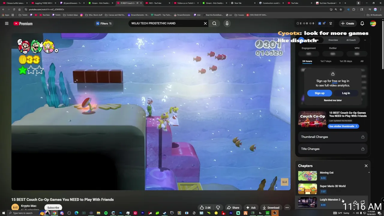Download the video
Image resolution: width=384 pixels, height=216 pixels.
pos(271,208)
